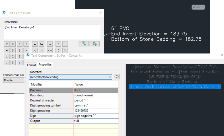This screenshot has width=224, height=136.
Task: Click the calculator 5 key
Action: 13,50
